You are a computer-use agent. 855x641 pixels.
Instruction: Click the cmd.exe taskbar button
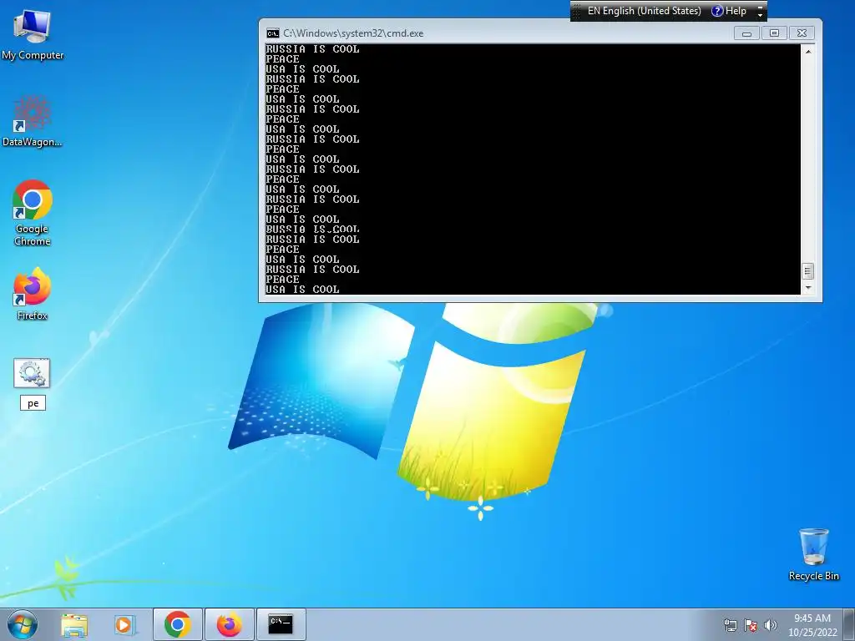pyautogui.click(x=281, y=624)
